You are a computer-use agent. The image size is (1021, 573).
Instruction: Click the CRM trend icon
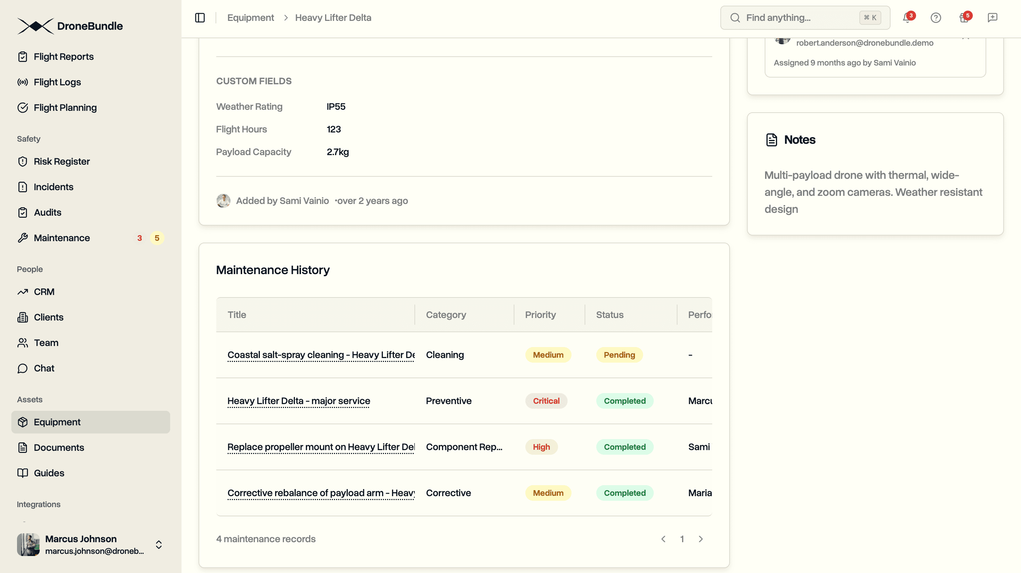click(23, 292)
